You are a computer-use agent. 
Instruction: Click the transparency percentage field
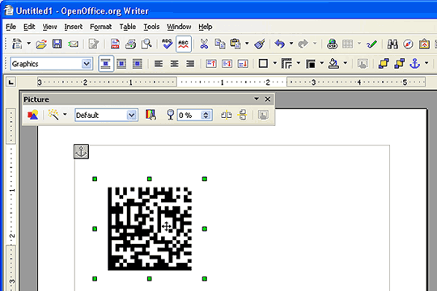pyautogui.click(x=190, y=115)
